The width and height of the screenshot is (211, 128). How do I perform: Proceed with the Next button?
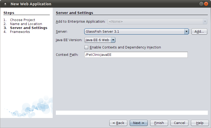(138, 123)
